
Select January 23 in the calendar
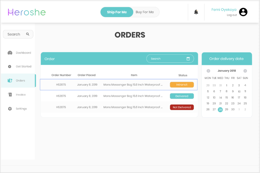coord(233,104)
